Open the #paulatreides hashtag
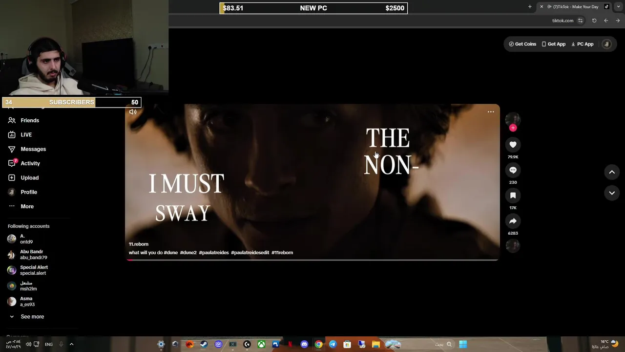Screen dimensions: 625x352 [213, 253]
